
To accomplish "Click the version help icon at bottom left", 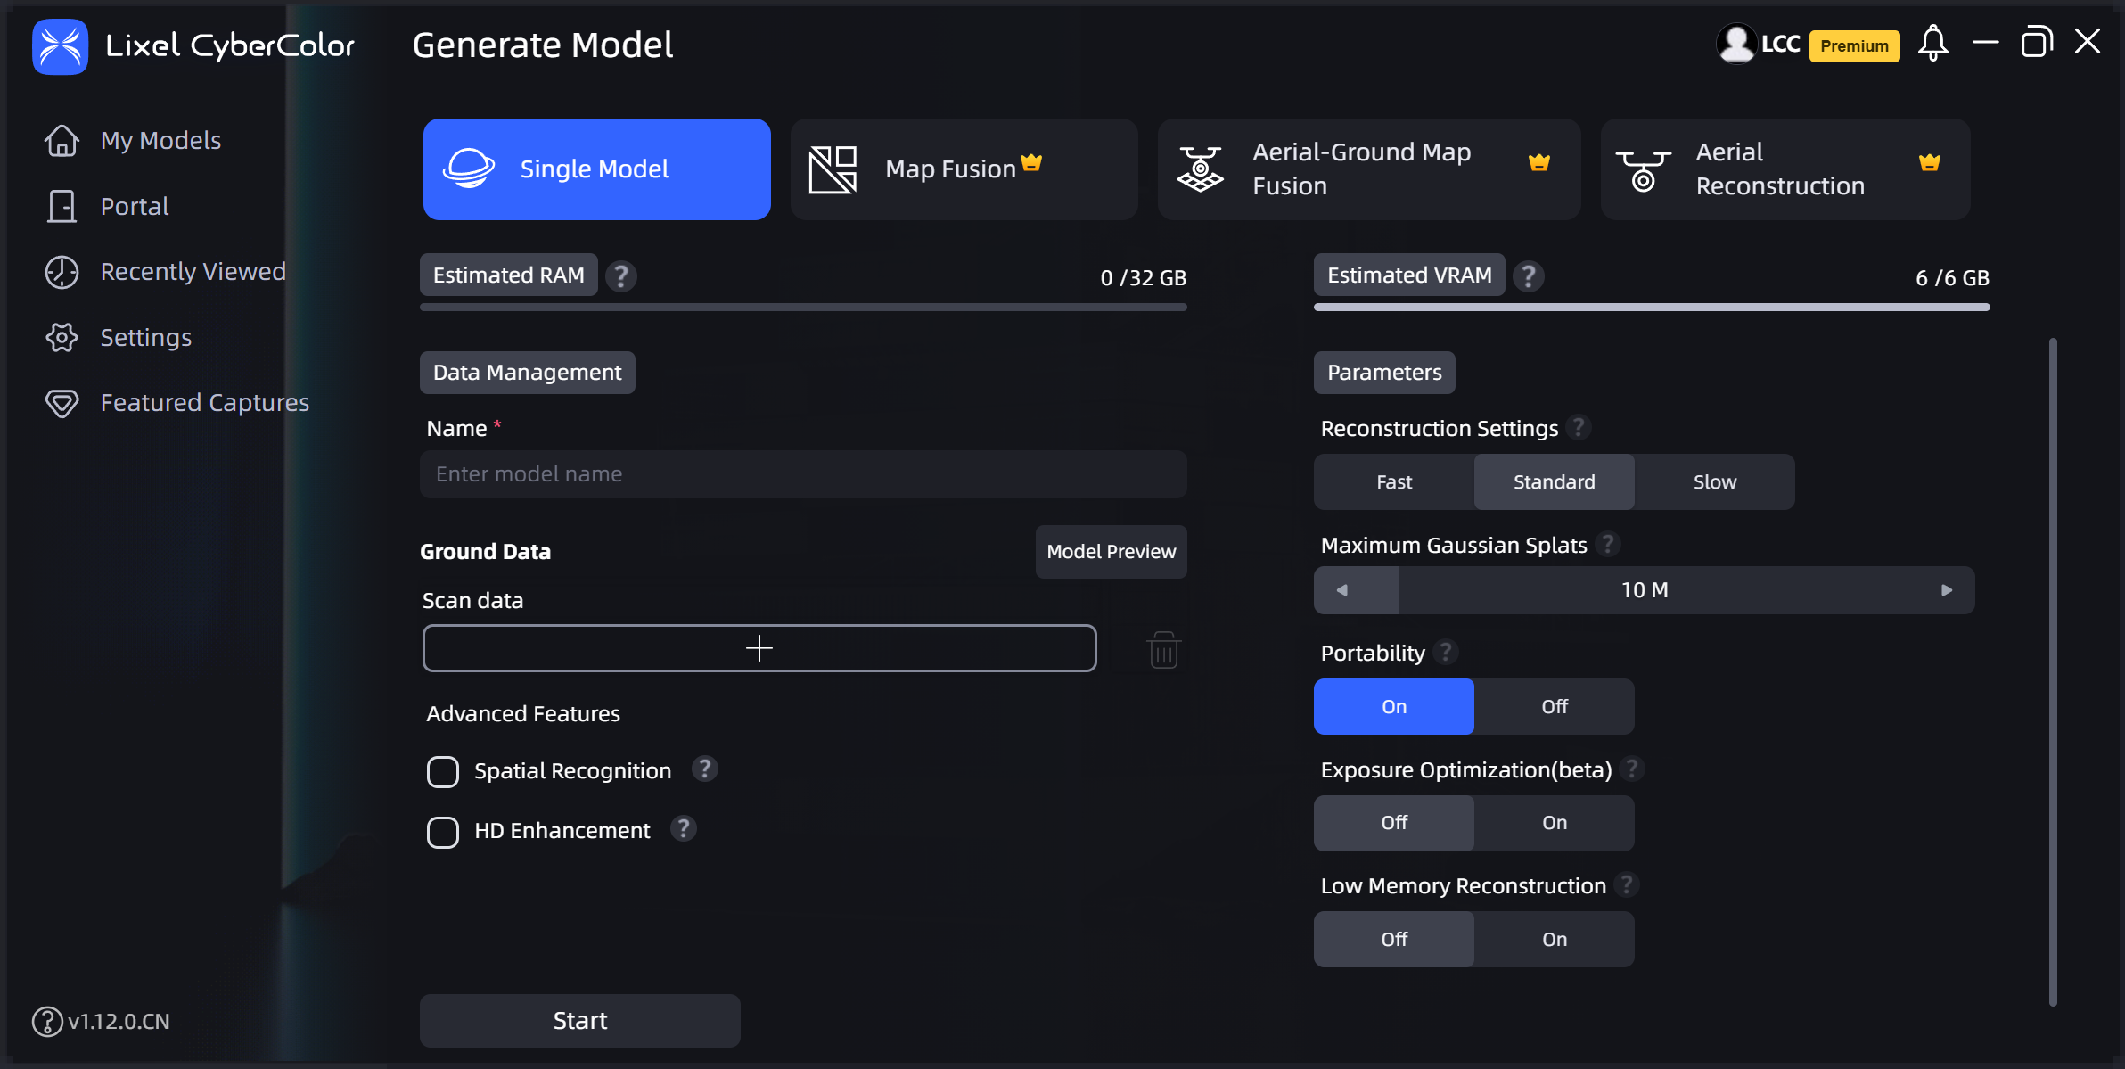I will tap(47, 1022).
